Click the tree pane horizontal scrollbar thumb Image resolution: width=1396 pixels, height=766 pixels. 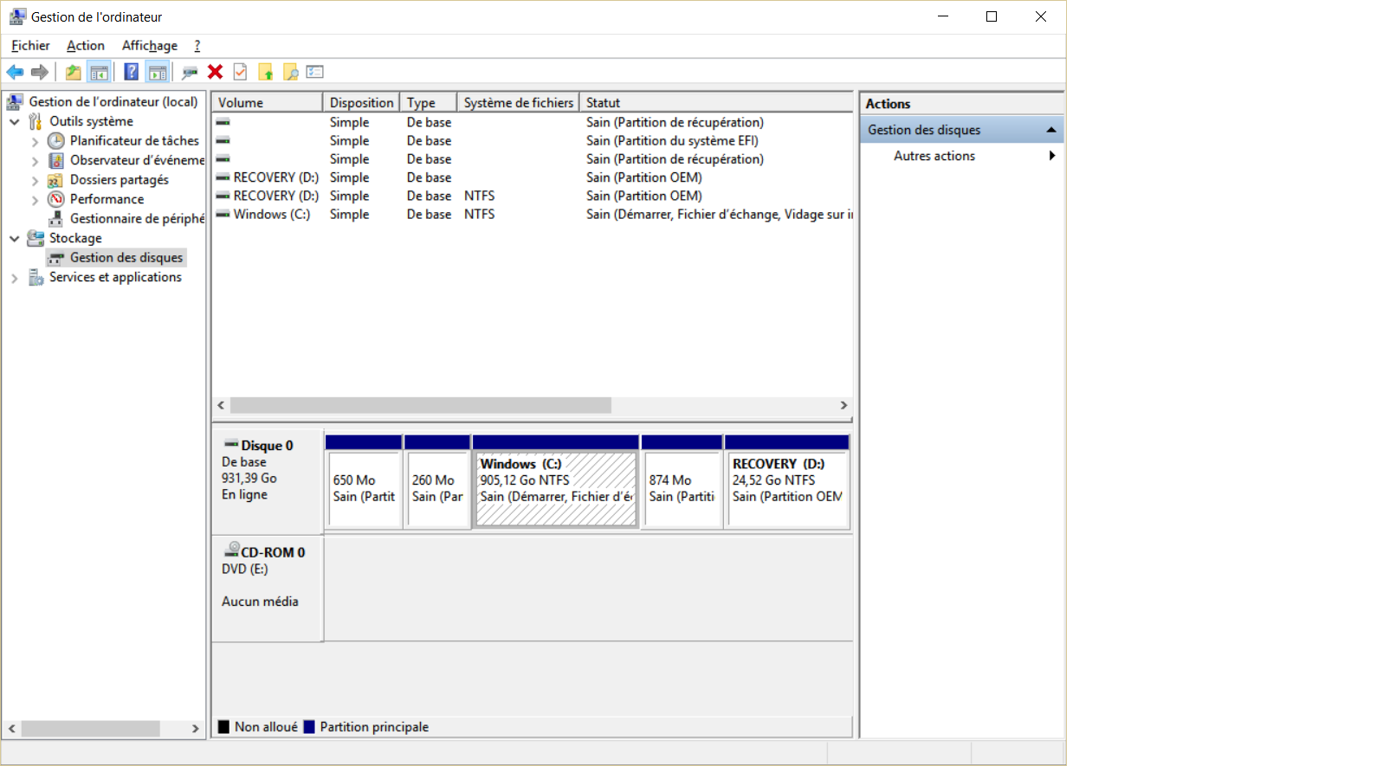tap(91, 729)
